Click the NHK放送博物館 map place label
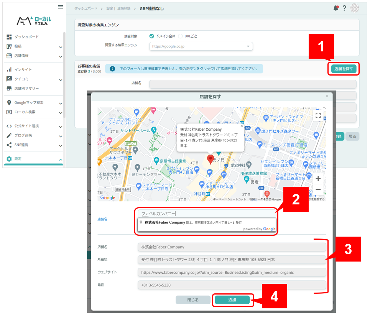Viewport: 370px width, 316px height. click(x=253, y=173)
